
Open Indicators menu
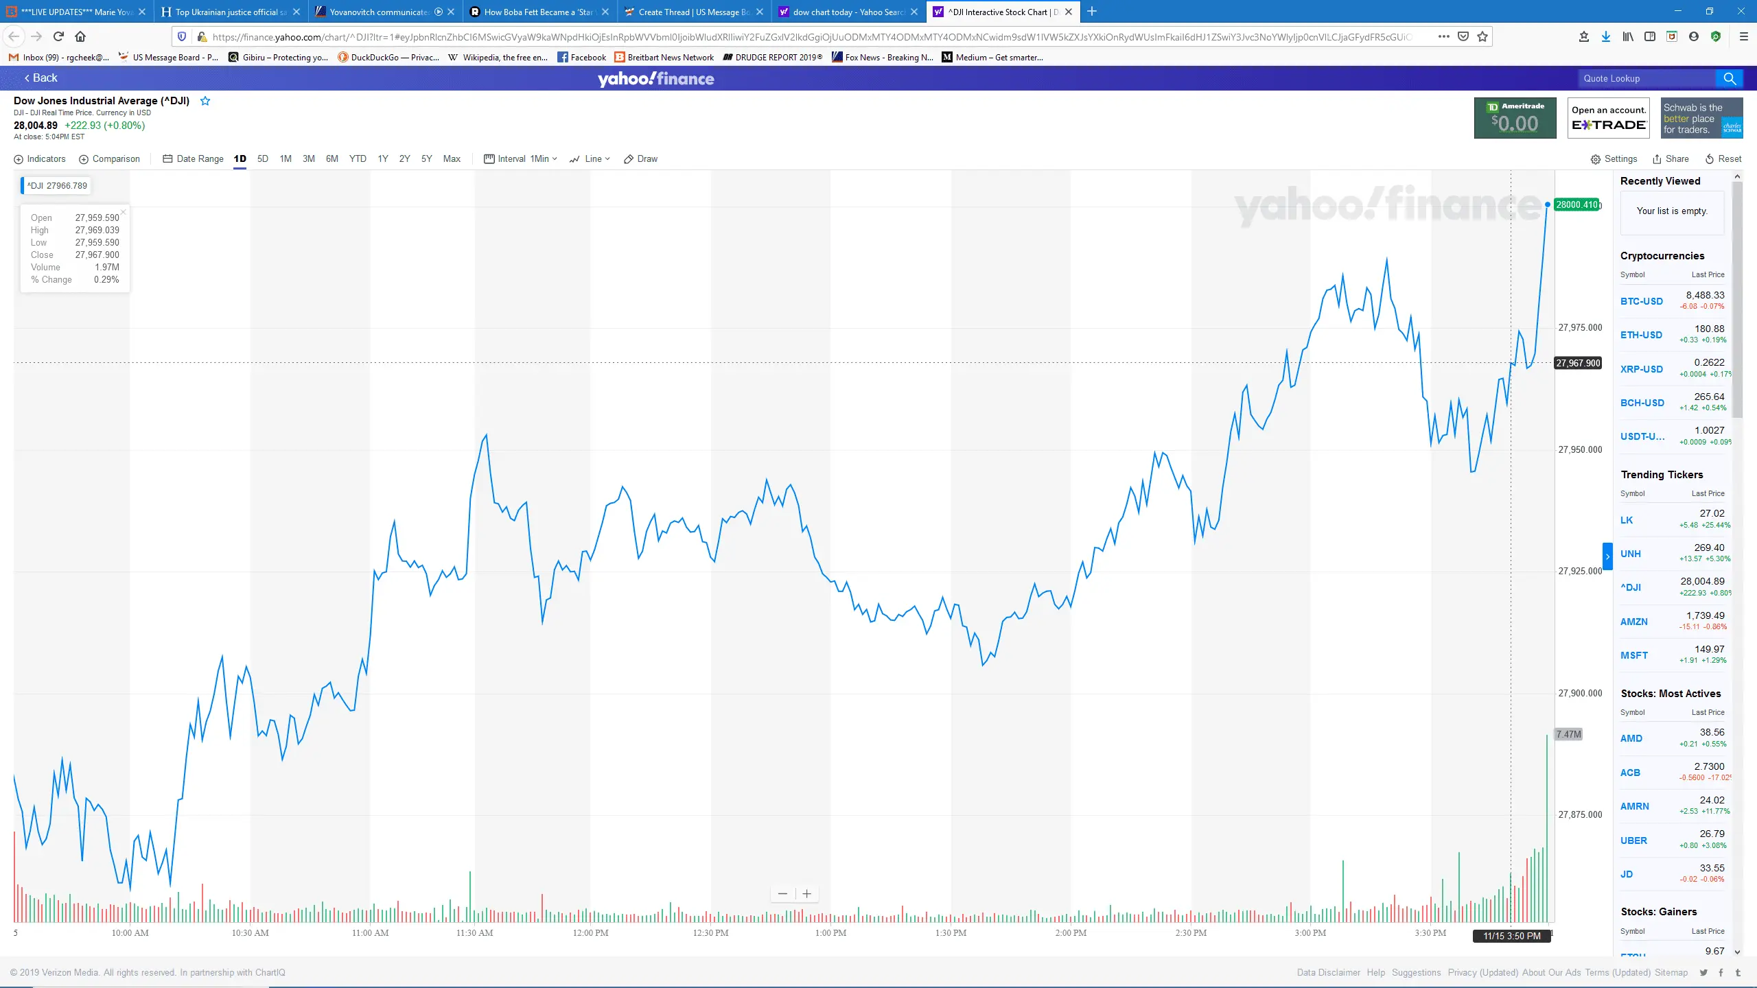pos(40,159)
